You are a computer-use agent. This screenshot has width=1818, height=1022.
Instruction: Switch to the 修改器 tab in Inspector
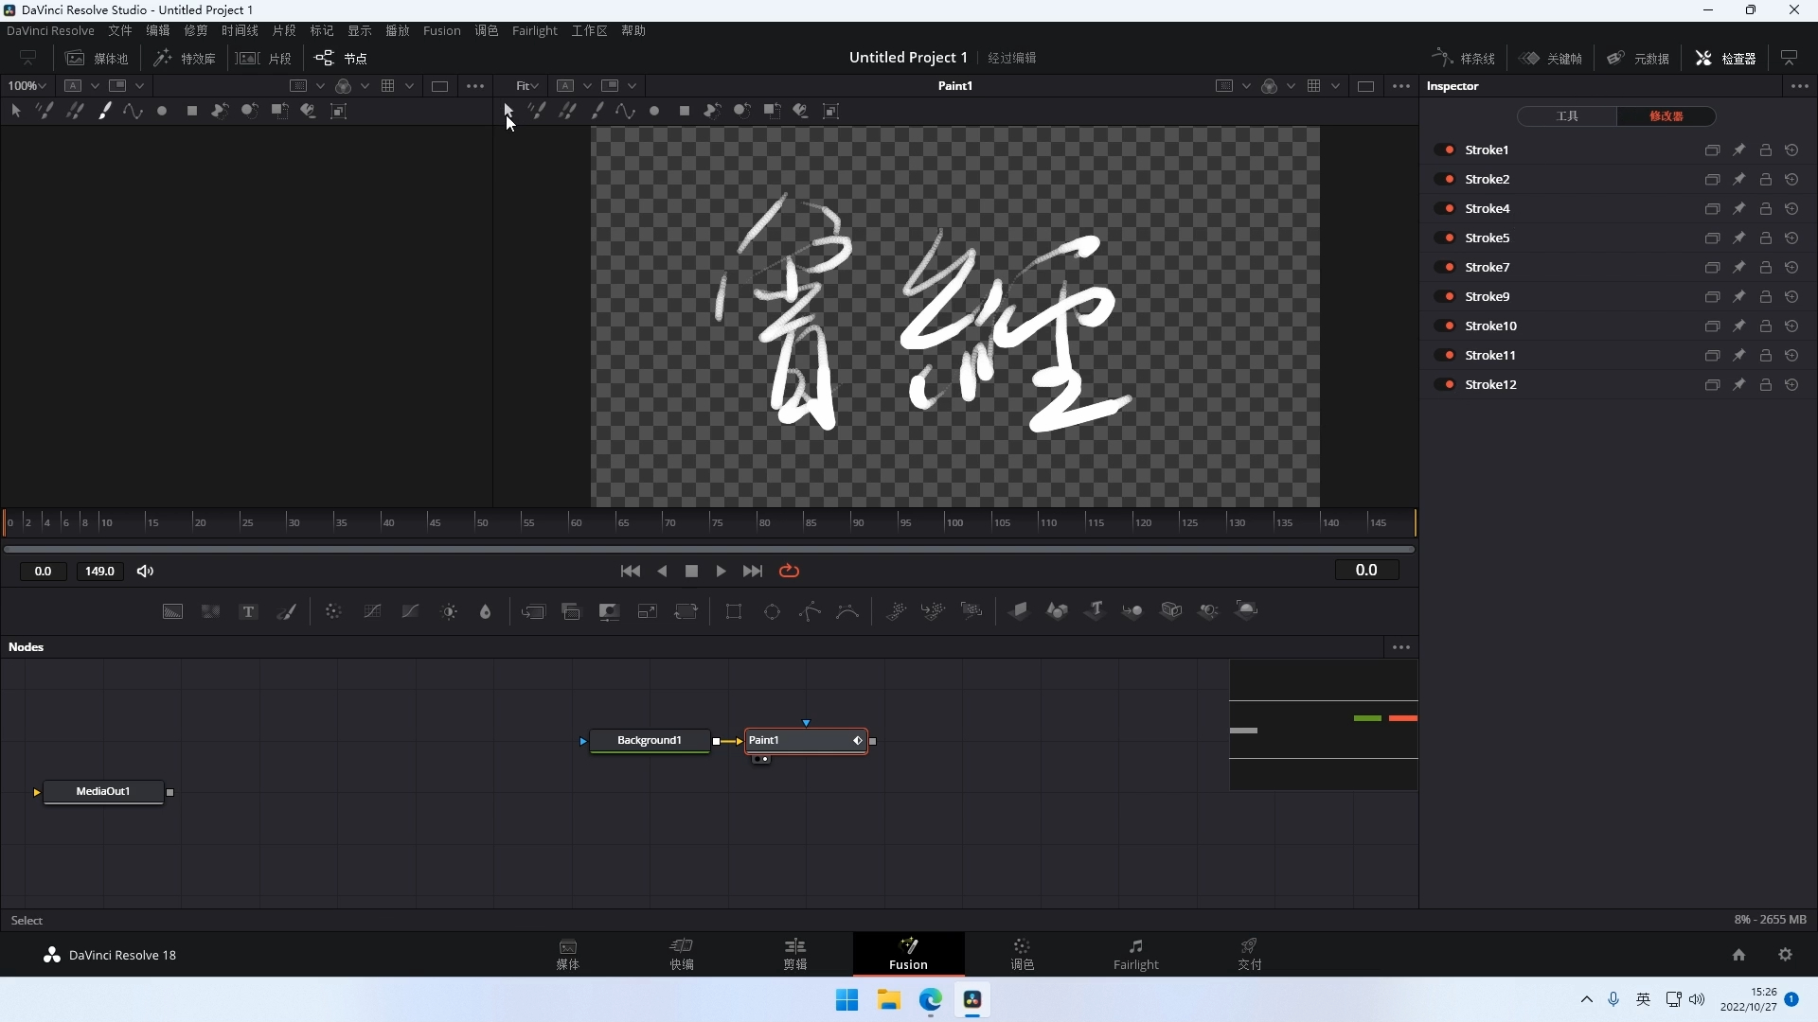[1666, 115]
